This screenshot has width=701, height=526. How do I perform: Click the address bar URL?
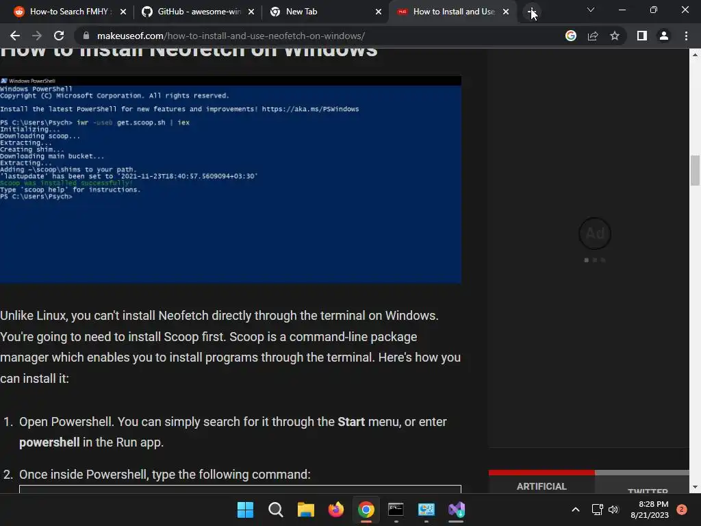(x=231, y=36)
